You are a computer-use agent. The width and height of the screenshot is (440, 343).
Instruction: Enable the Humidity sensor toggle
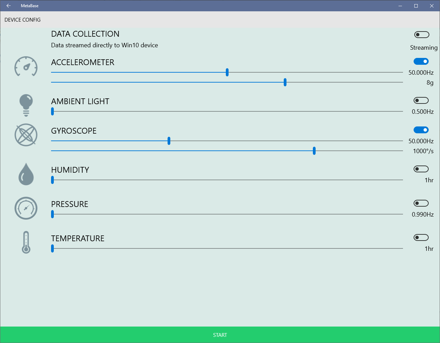(421, 169)
